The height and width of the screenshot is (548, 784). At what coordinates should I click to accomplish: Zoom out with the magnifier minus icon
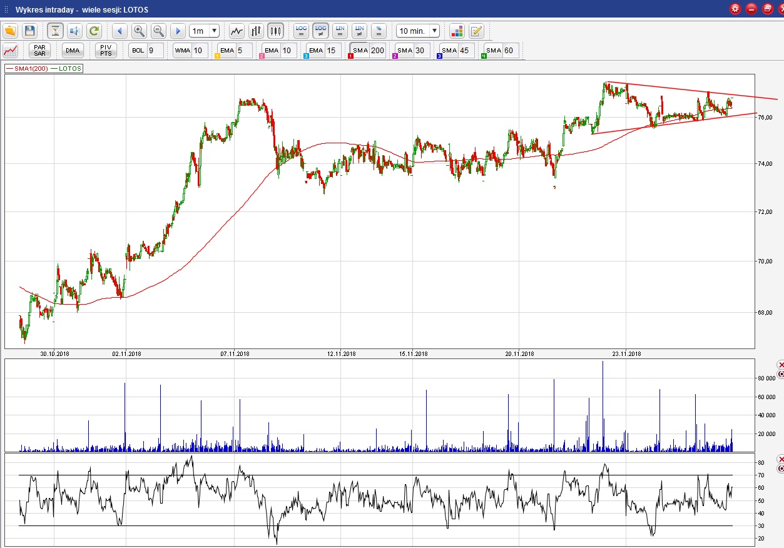(158, 31)
